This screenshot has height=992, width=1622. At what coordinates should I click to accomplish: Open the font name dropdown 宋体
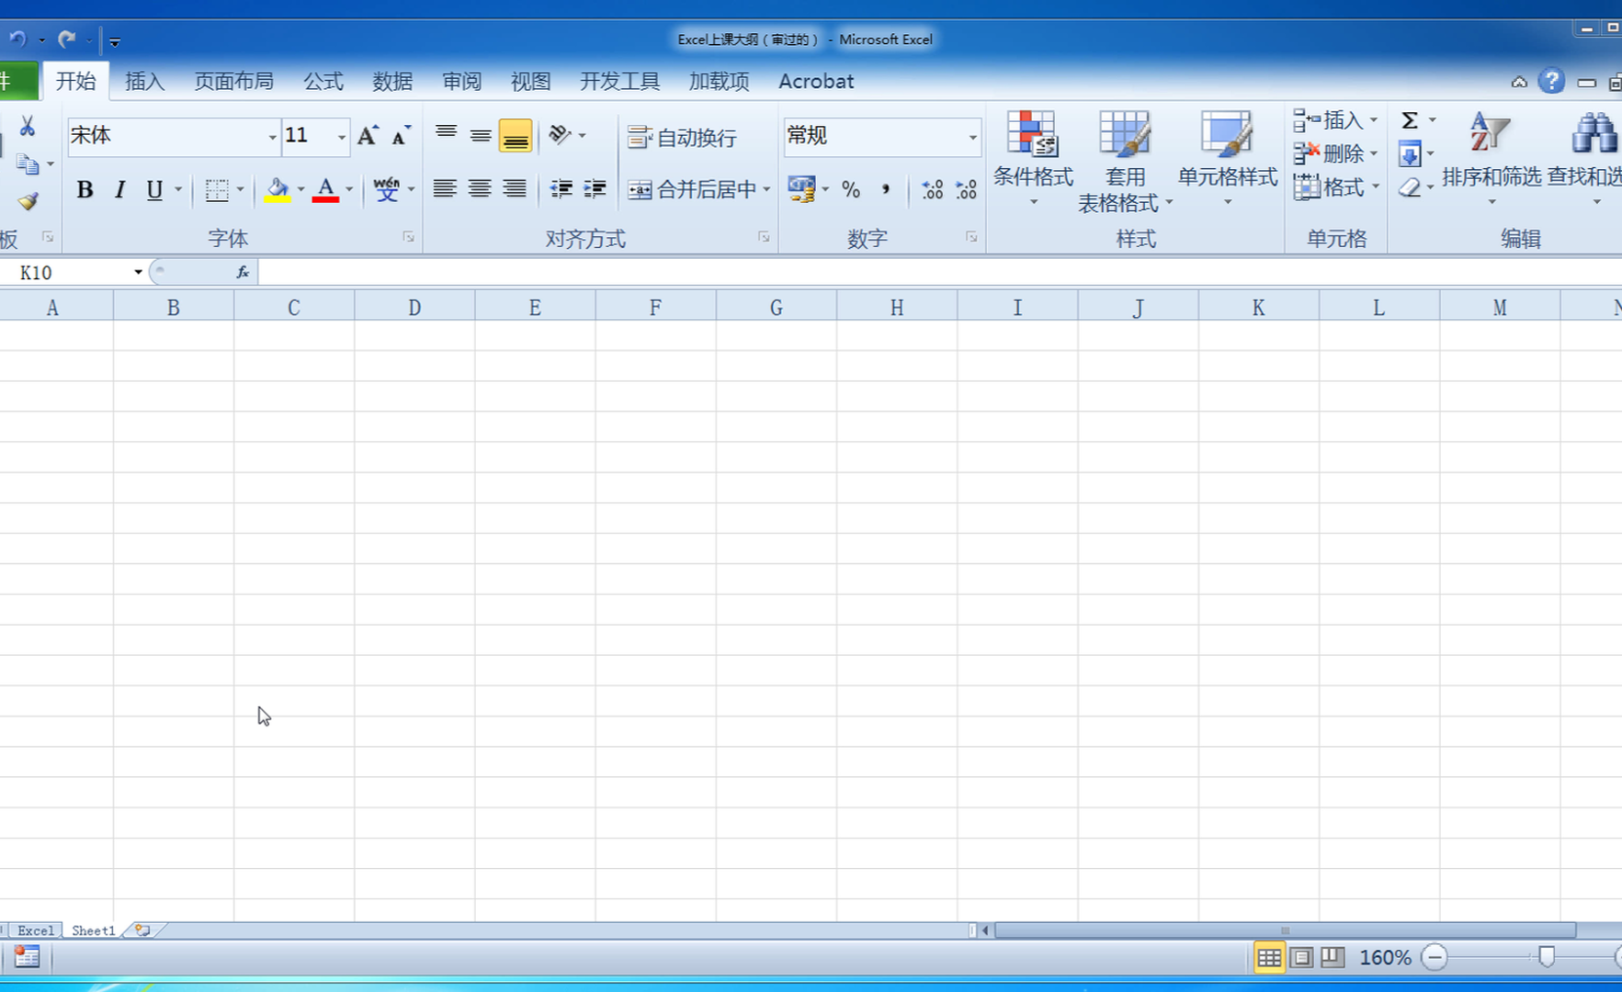(272, 137)
